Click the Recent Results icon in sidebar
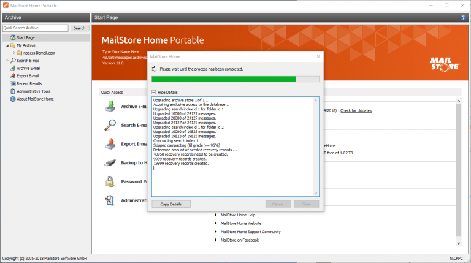 tap(13, 83)
